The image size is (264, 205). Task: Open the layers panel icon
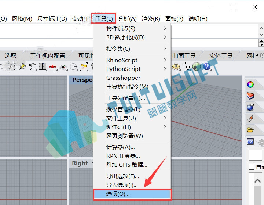pyautogui.click(x=250, y=96)
